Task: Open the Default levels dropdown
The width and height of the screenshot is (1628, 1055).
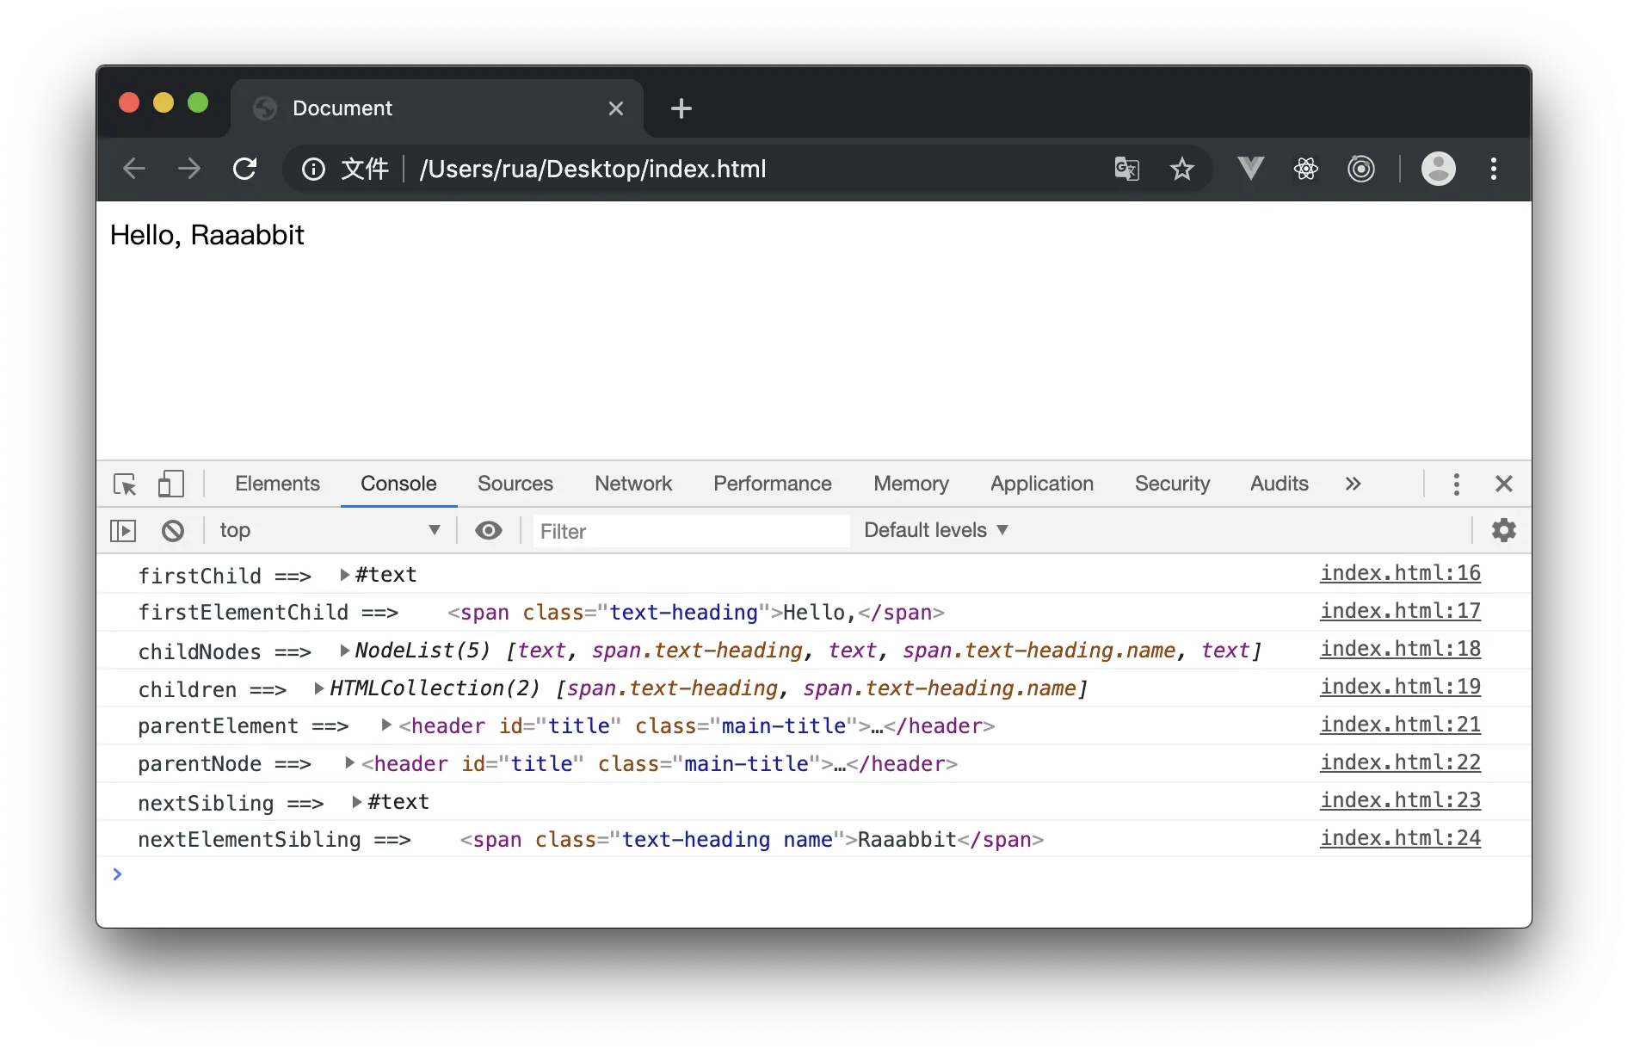Action: click(935, 530)
